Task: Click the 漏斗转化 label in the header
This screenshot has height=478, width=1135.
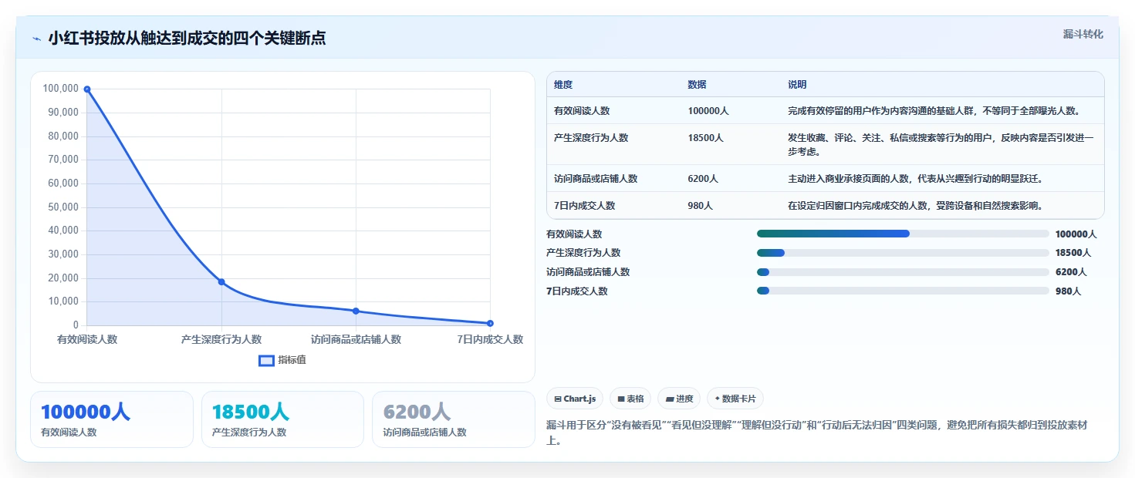Action: pyautogui.click(x=1083, y=34)
